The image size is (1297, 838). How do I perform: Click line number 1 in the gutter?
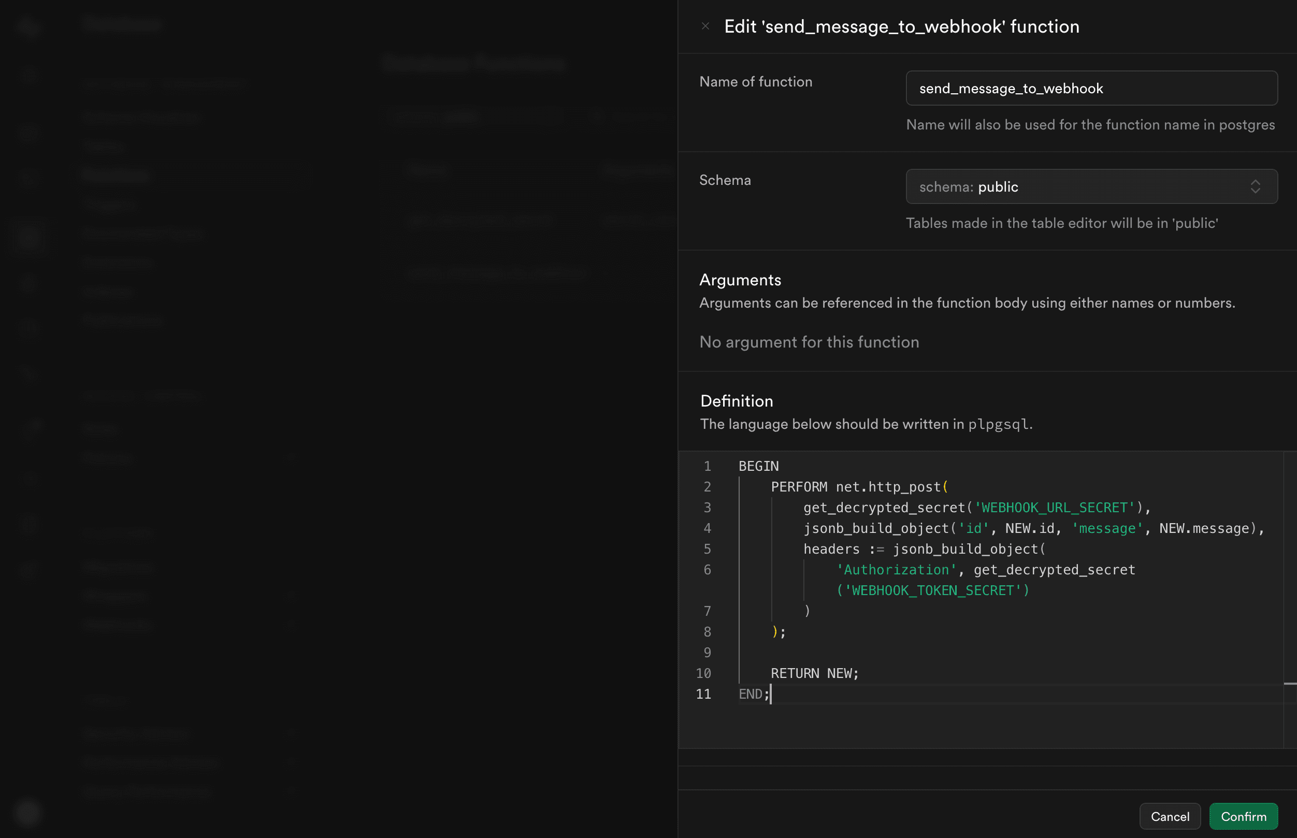click(x=707, y=466)
